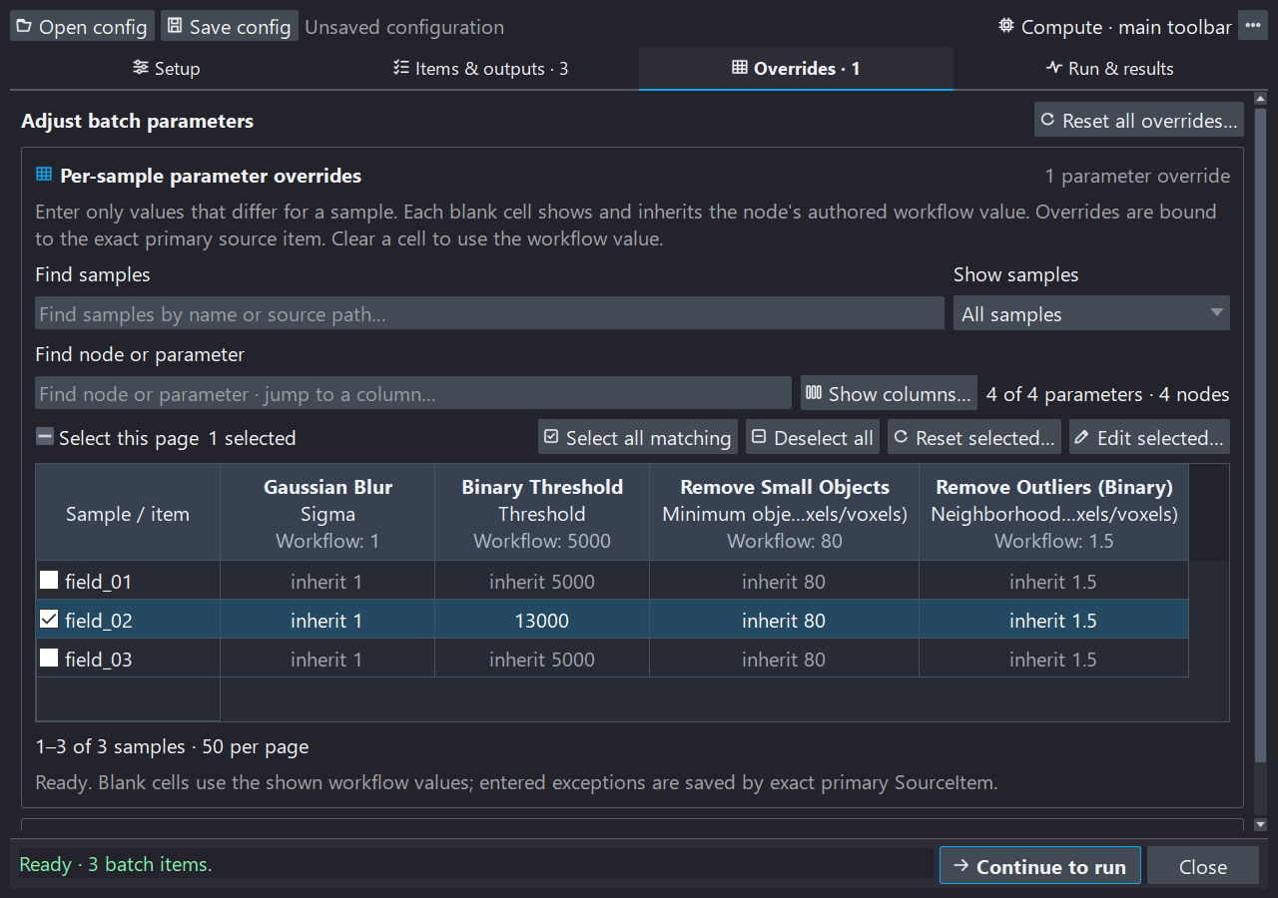Click the Binary Threshold column header
This screenshot has width=1278, height=898.
tap(542, 513)
